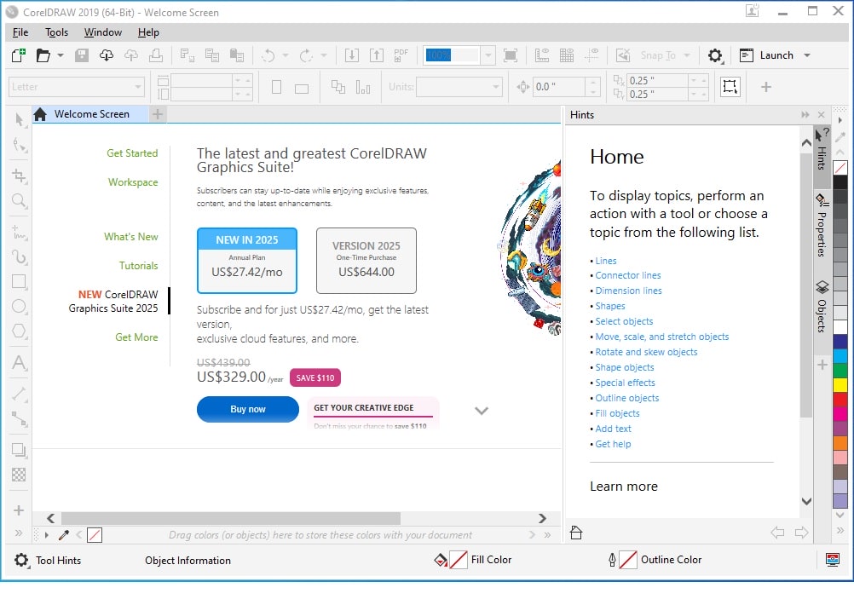Screen dimensions: 854x599
Task: Select the Rectangle tool
Action: pyautogui.click(x=19, y=281)
